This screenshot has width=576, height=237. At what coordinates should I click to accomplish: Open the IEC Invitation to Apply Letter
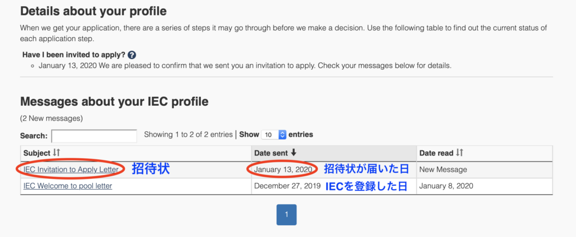(x=71, y=169)
